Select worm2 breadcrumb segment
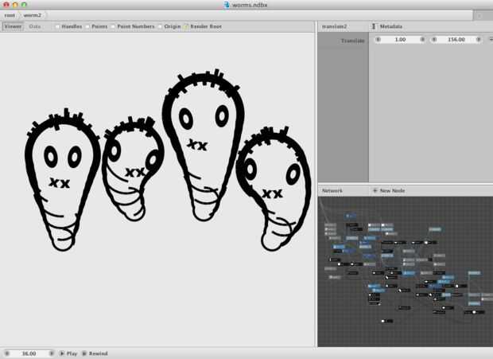 point(33,15)
